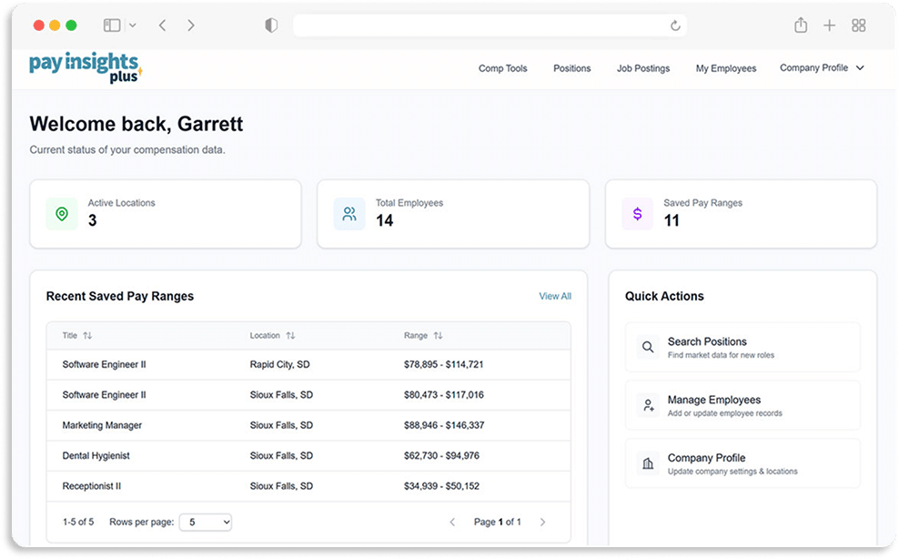
Task: Expand the Company Profile nav dropdown
Action: pyautogui.click(x=822, y=67)
